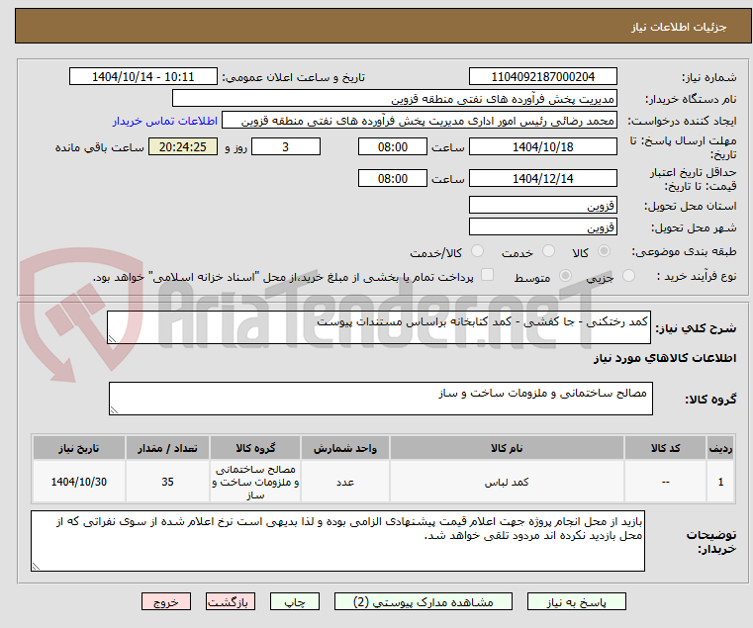The height and width of the screenshot is (628, 753).
Task: Click the response deadline date 1404/10/18
Action: [542, 147]
